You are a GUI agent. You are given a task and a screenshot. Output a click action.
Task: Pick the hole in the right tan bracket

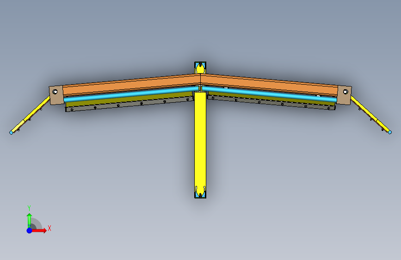345,92
